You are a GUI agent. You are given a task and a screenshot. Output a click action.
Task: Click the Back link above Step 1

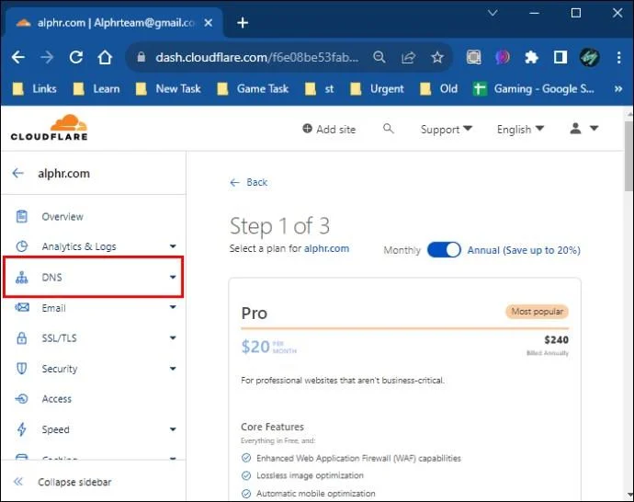click(x=248, y=182)
